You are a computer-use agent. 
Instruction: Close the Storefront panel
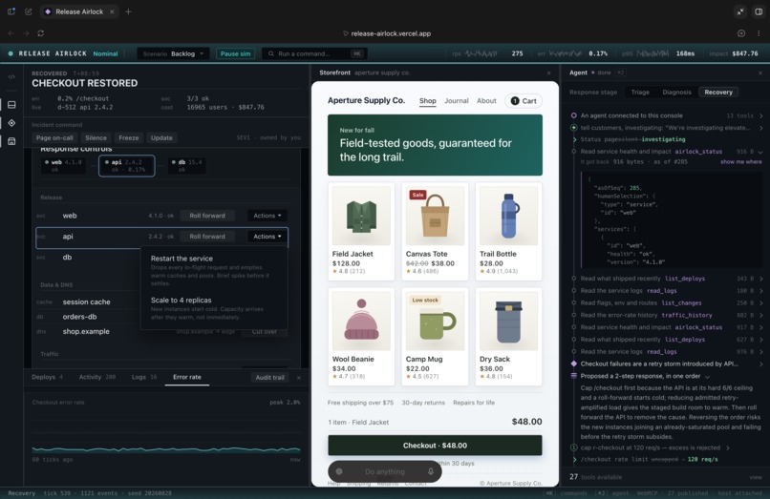[548, 73]
